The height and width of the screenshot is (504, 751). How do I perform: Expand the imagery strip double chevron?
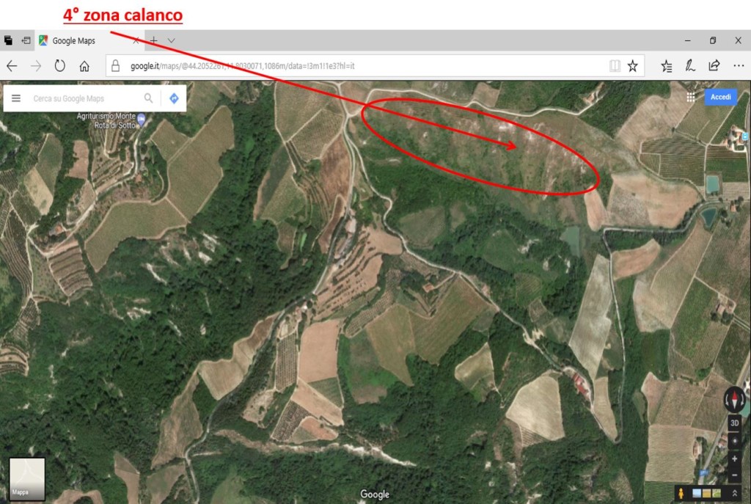pyautogui.click(x=734, y=493)
